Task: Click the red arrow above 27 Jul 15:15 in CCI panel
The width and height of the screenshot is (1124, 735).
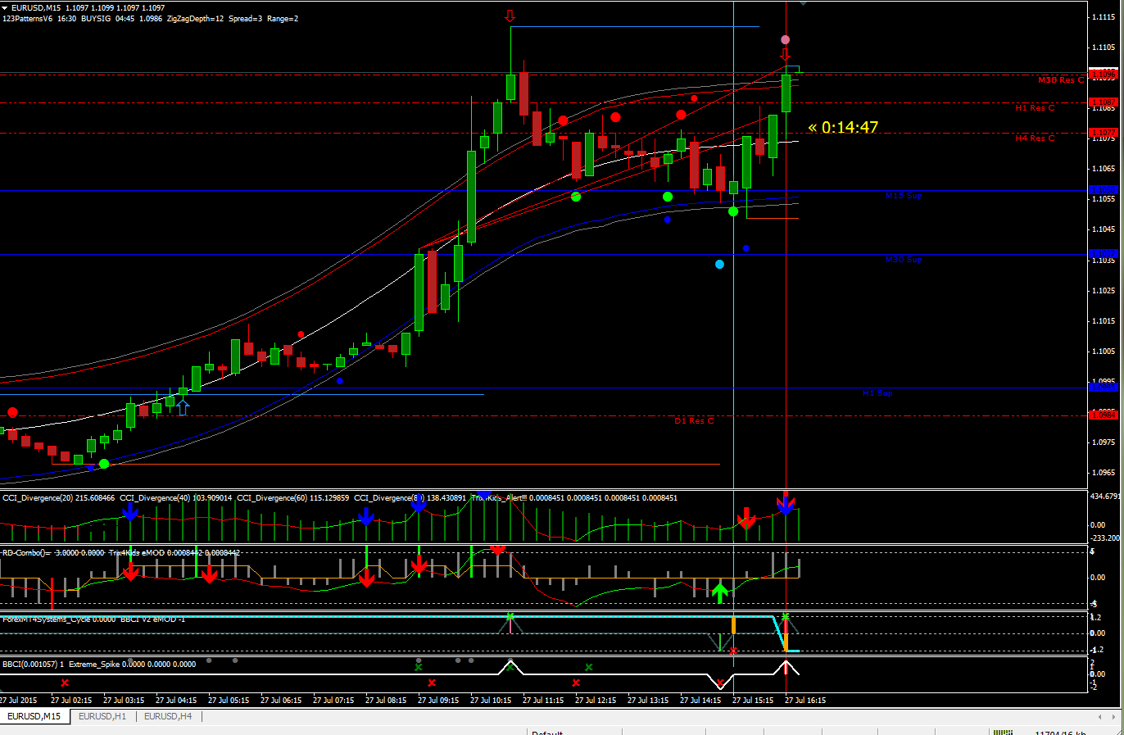Action: point(746,518)
